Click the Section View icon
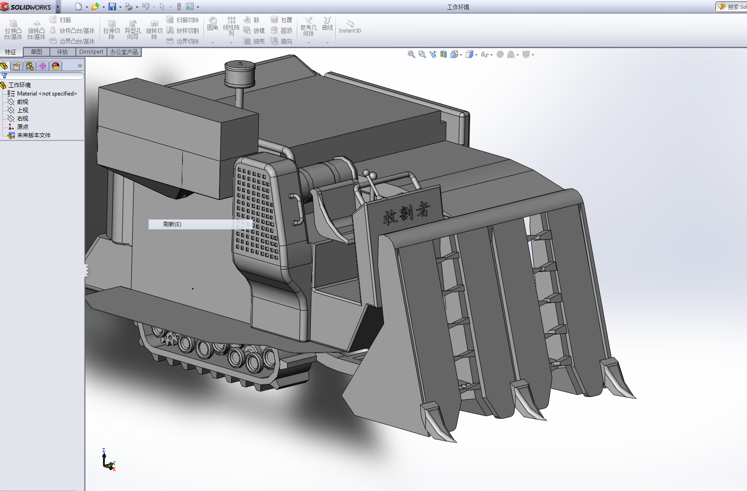Image resolution: width=747 pixels, height=491 pixels. click(x=444, y=54)
